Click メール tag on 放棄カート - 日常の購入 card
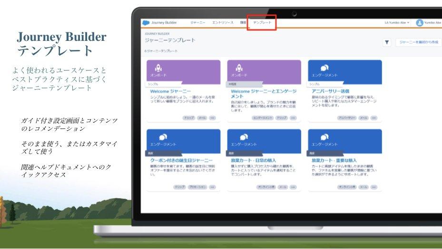442x249 pixels. pos(283,187)
